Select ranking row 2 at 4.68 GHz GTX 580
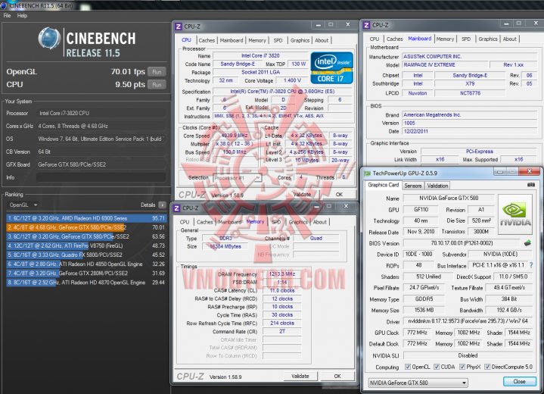Viewport: 544px width, 394px height. (86, 227)
